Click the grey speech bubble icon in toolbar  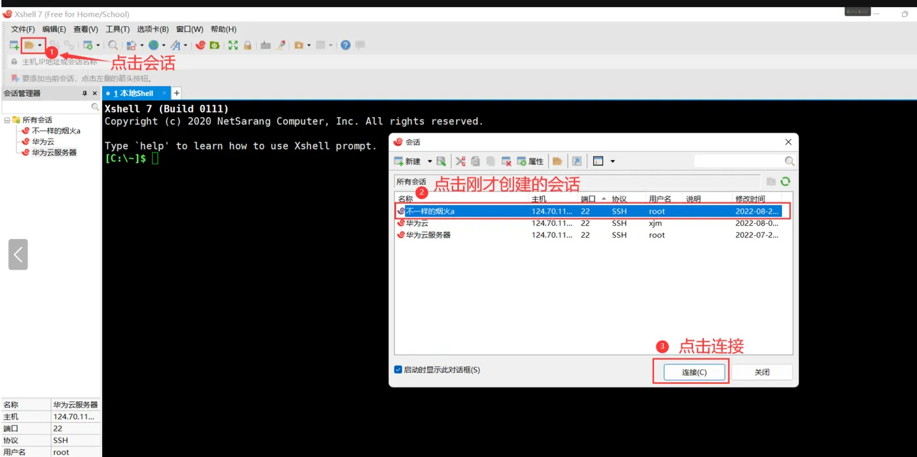[x=360, y=45]
